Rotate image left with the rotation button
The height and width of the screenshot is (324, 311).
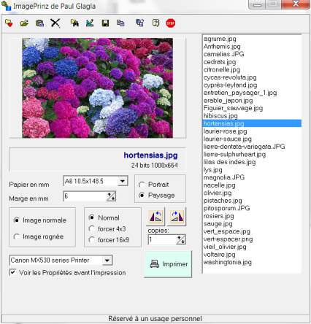pyautogui.click(x=155, y=216)
